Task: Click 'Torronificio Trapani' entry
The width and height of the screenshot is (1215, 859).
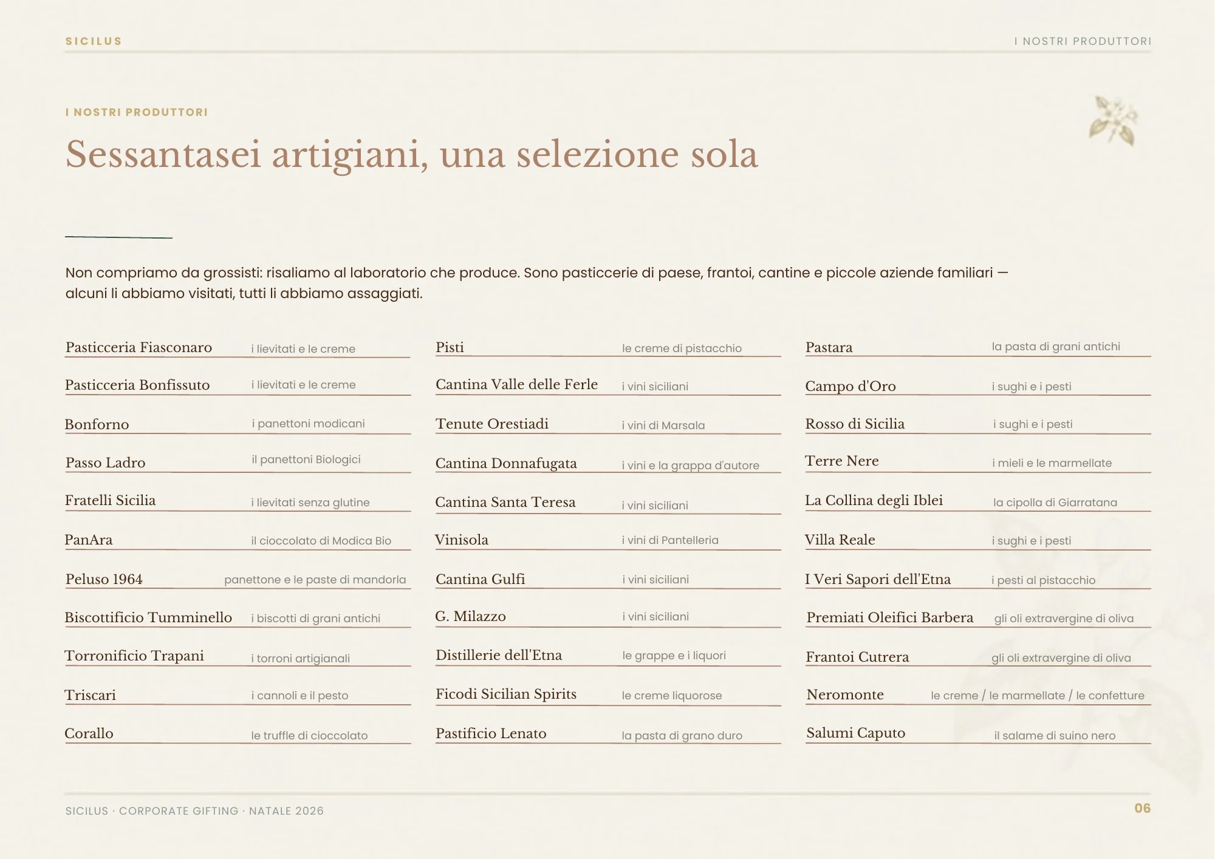Action: click(x=134, y=656)
